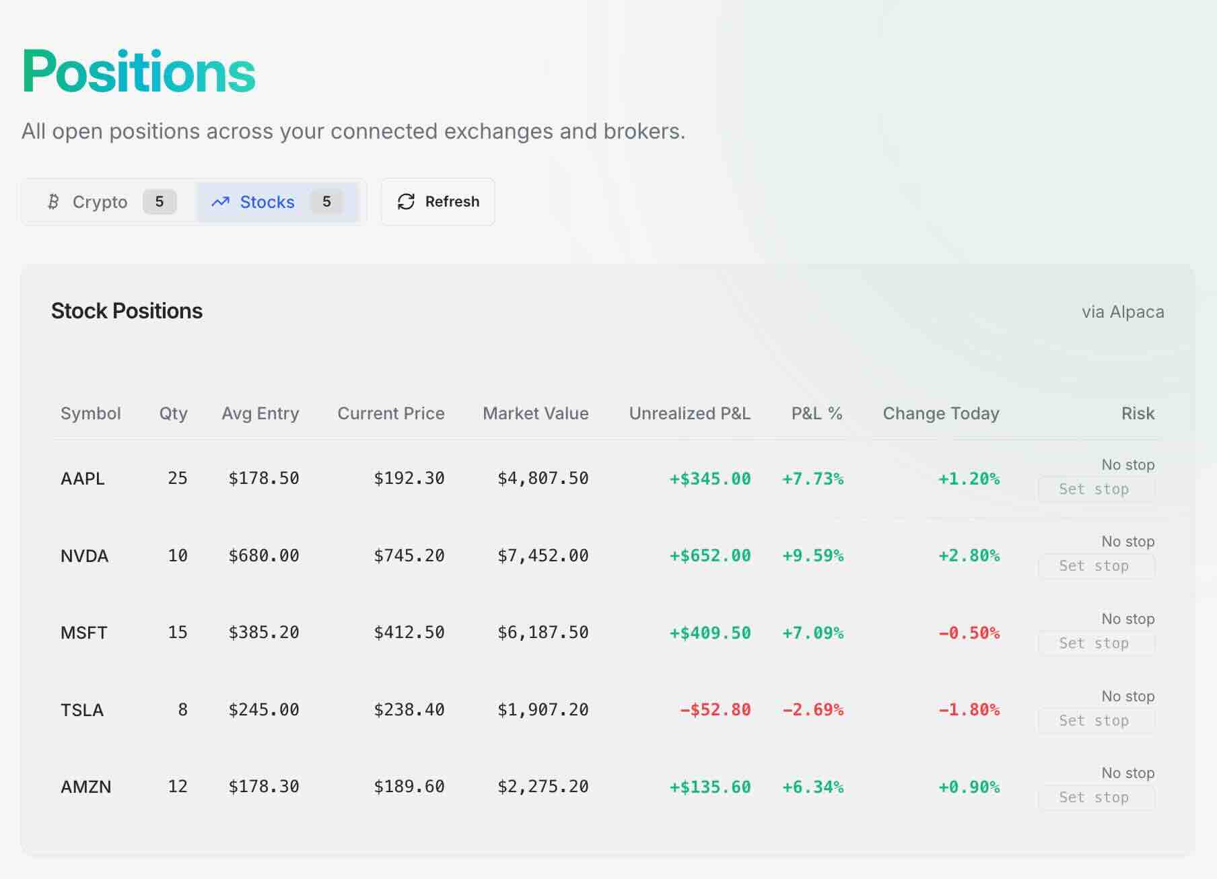Click the Market Value column header
The height and width of the screenshot is (879, 1217).
pyautogui.click(x=536, y=413)
